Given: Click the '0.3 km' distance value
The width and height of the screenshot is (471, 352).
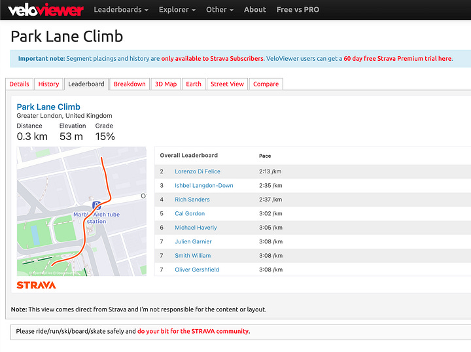Looking at the screenshot, I should 32,137.
